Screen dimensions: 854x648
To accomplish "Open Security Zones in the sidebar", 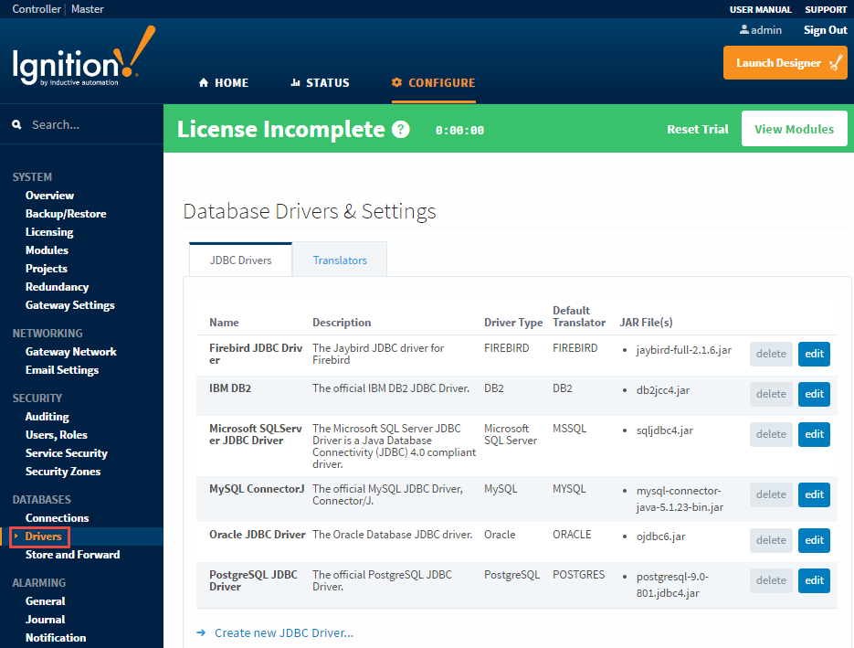I will 63,472.
